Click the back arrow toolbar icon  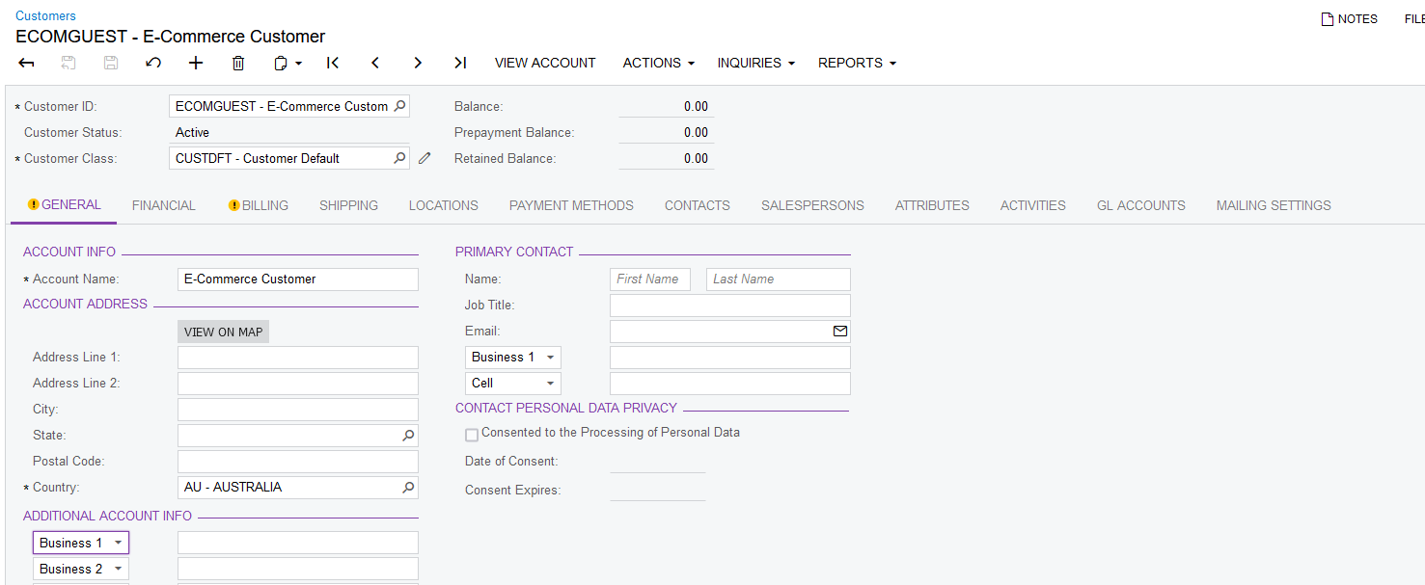pos(27,63)
